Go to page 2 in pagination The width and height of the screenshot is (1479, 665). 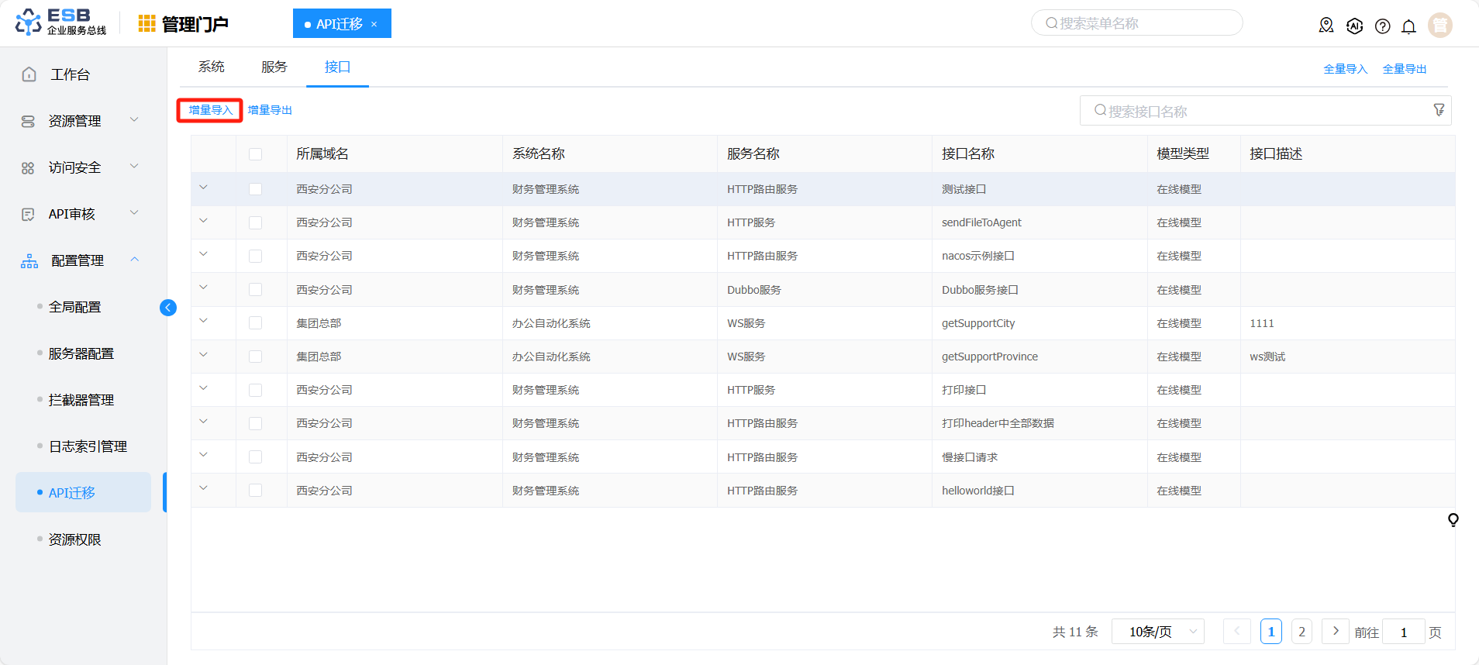(x=1301, y=632)
